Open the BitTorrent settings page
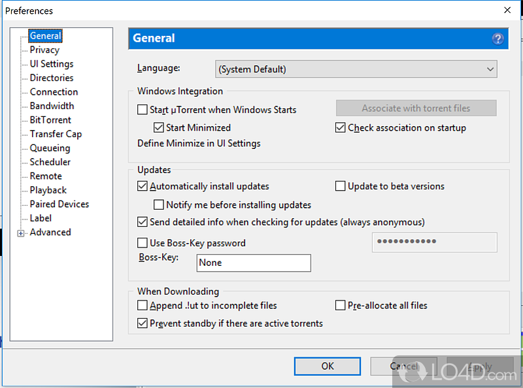This screenshot has width=523, height=388. pyautogui.click(x=50, y=120)
